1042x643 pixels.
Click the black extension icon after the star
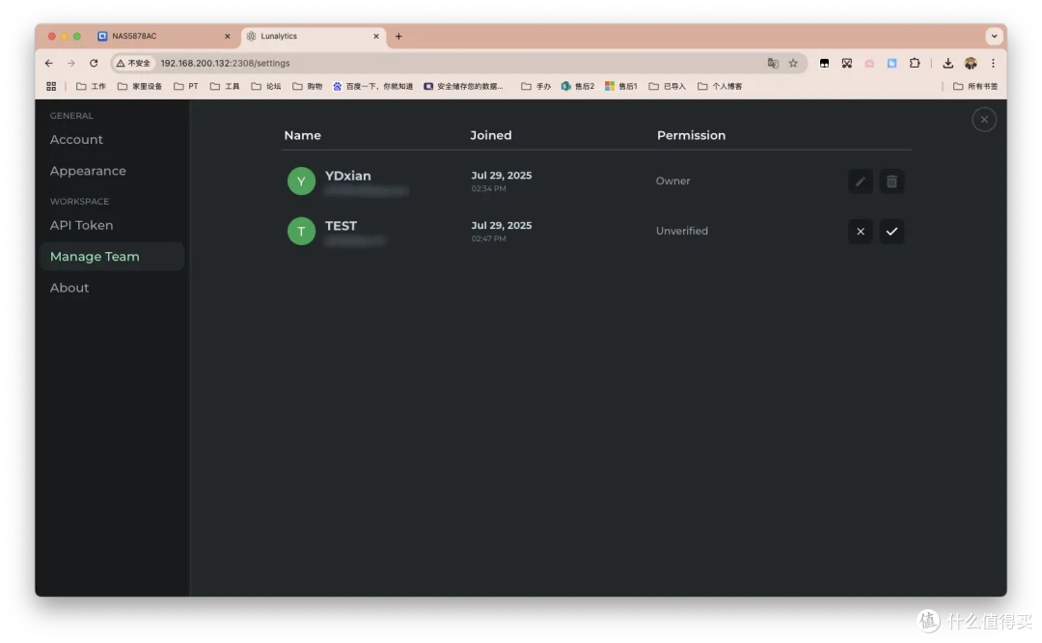coord(824,63)
